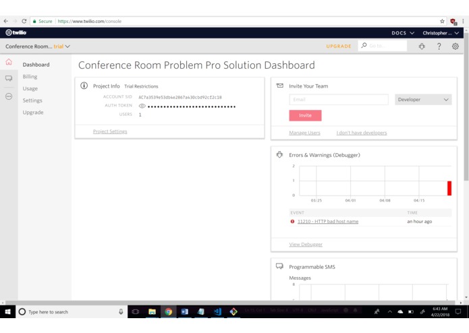
Task: Open the View Debugger link
Action: tap(306, 244)
